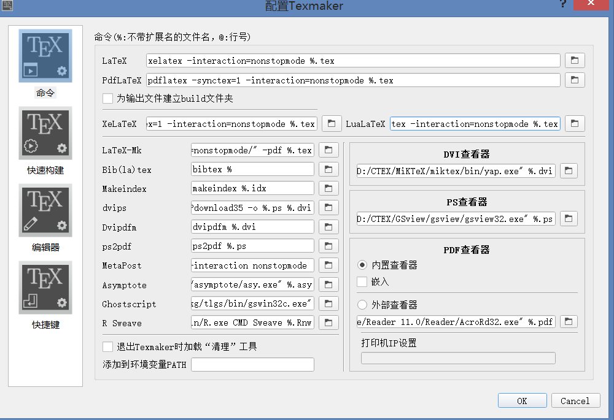
Task: Edit the R Sweave command field
Action: tap(252, 323)
